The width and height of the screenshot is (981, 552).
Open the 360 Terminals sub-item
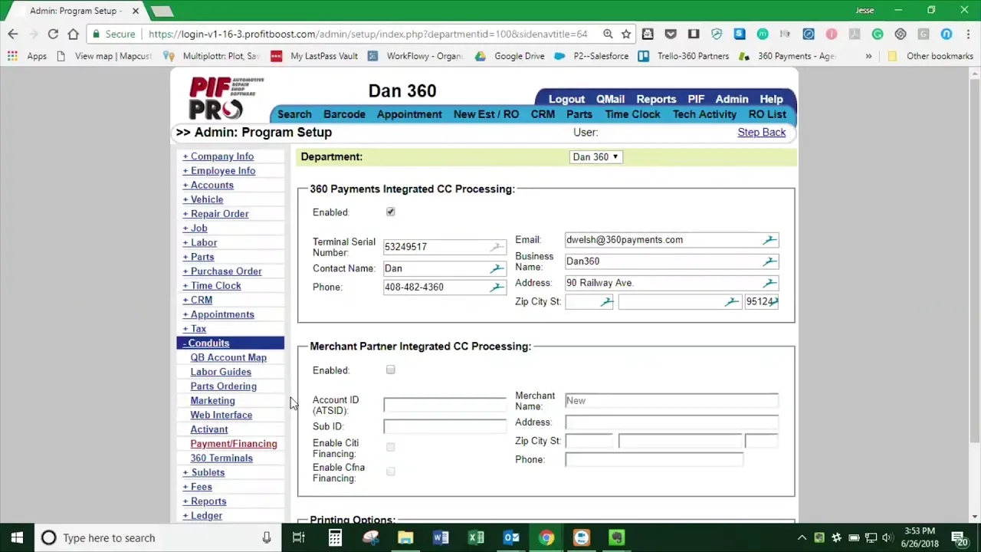click(x=221, y=458)
